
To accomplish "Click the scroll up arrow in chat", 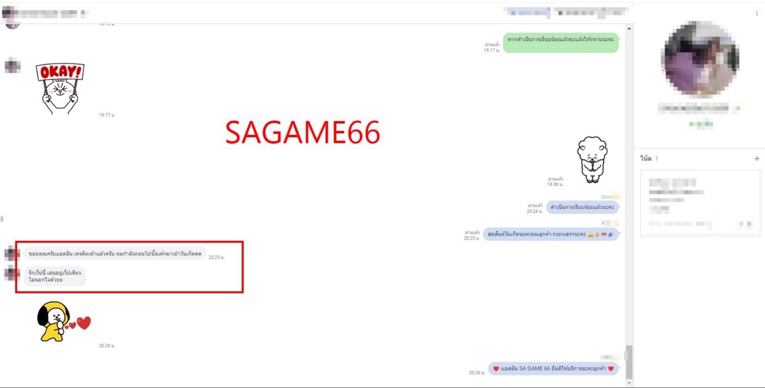I will tap(629, 29).
